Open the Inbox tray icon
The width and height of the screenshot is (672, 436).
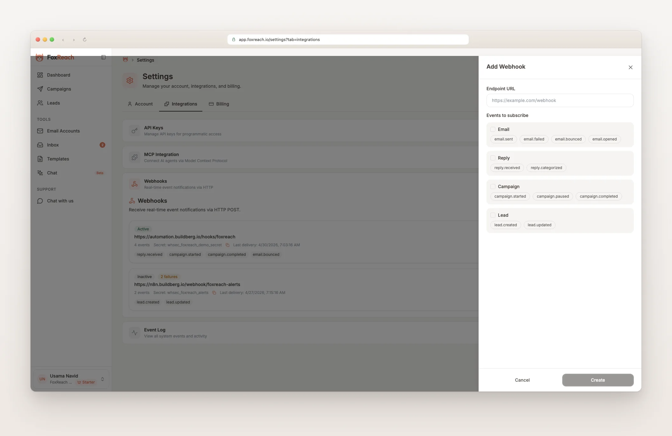click(40, 145)
